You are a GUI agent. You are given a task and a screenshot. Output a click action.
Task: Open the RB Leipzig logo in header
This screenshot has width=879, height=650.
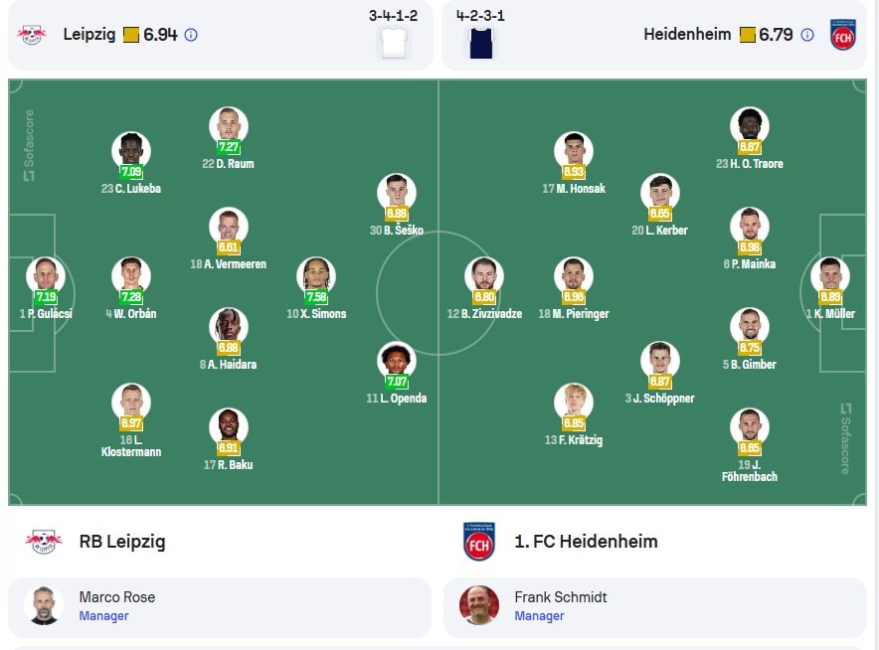32,35
